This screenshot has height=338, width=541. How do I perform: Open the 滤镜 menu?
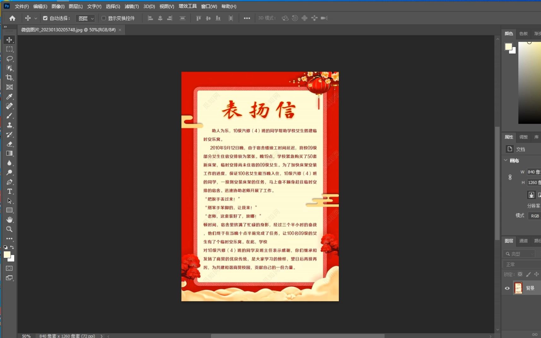[x=132, y=6]
